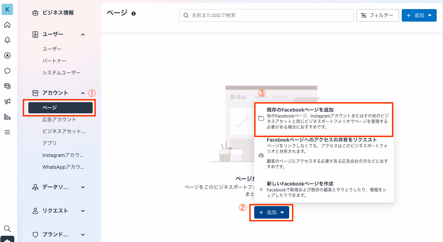Screen dimensions: 443x242
Task: Click the info icon next to ページ title
Action: point(134,14)
